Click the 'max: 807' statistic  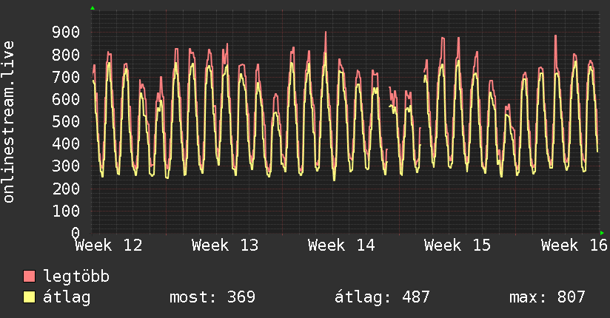(547, 297)
